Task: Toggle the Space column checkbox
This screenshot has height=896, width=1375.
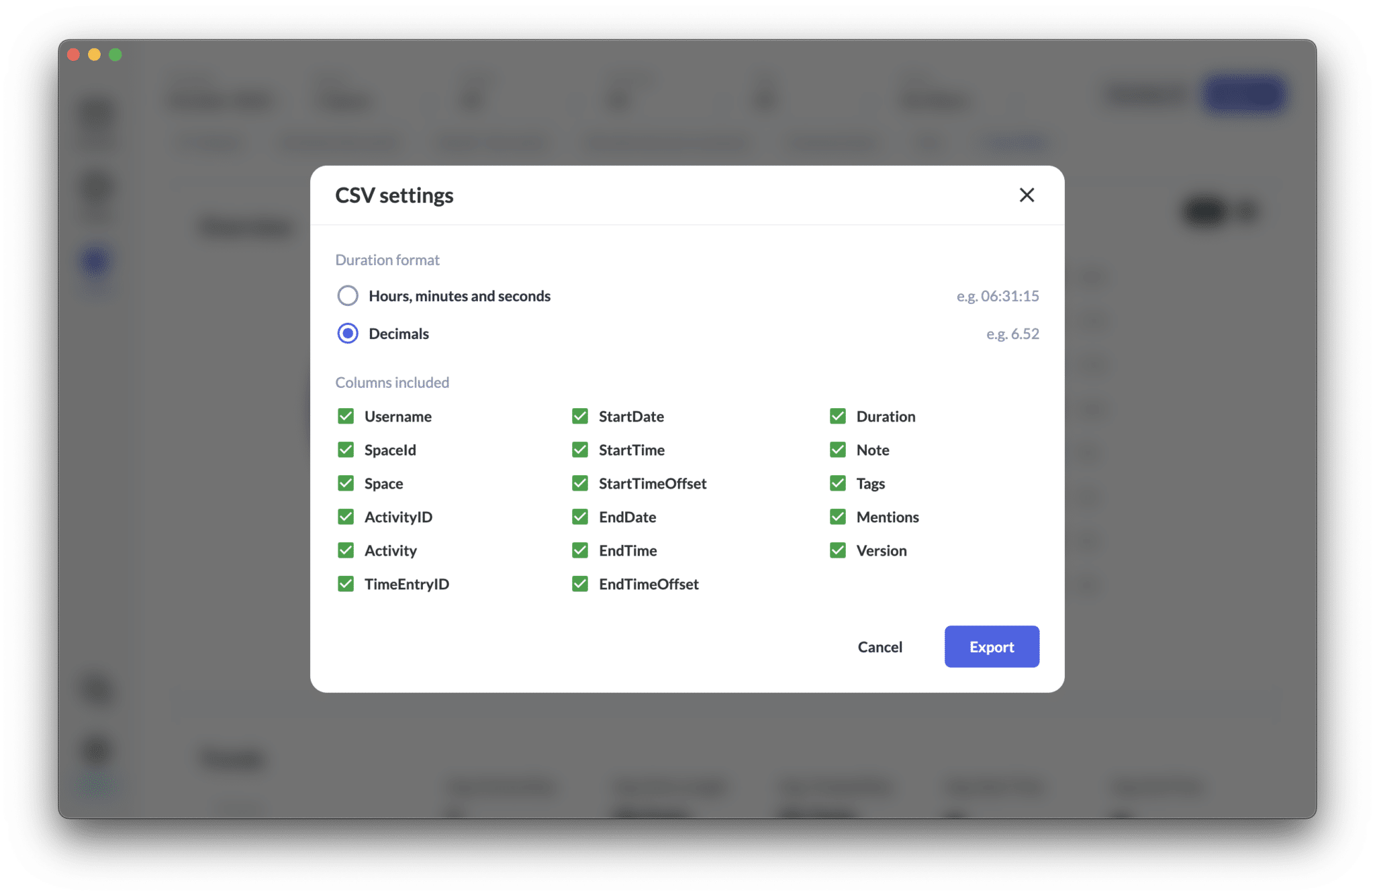Action: (346, 483)
